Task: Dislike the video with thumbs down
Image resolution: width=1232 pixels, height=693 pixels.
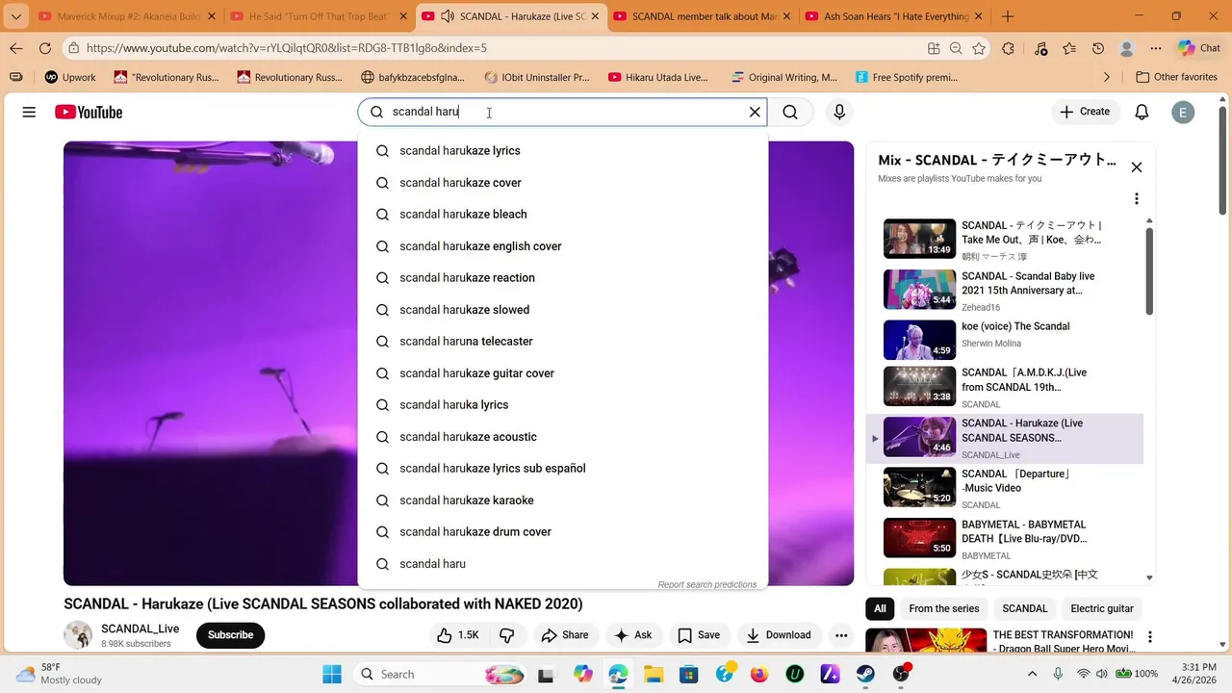Action: (506, 635)
